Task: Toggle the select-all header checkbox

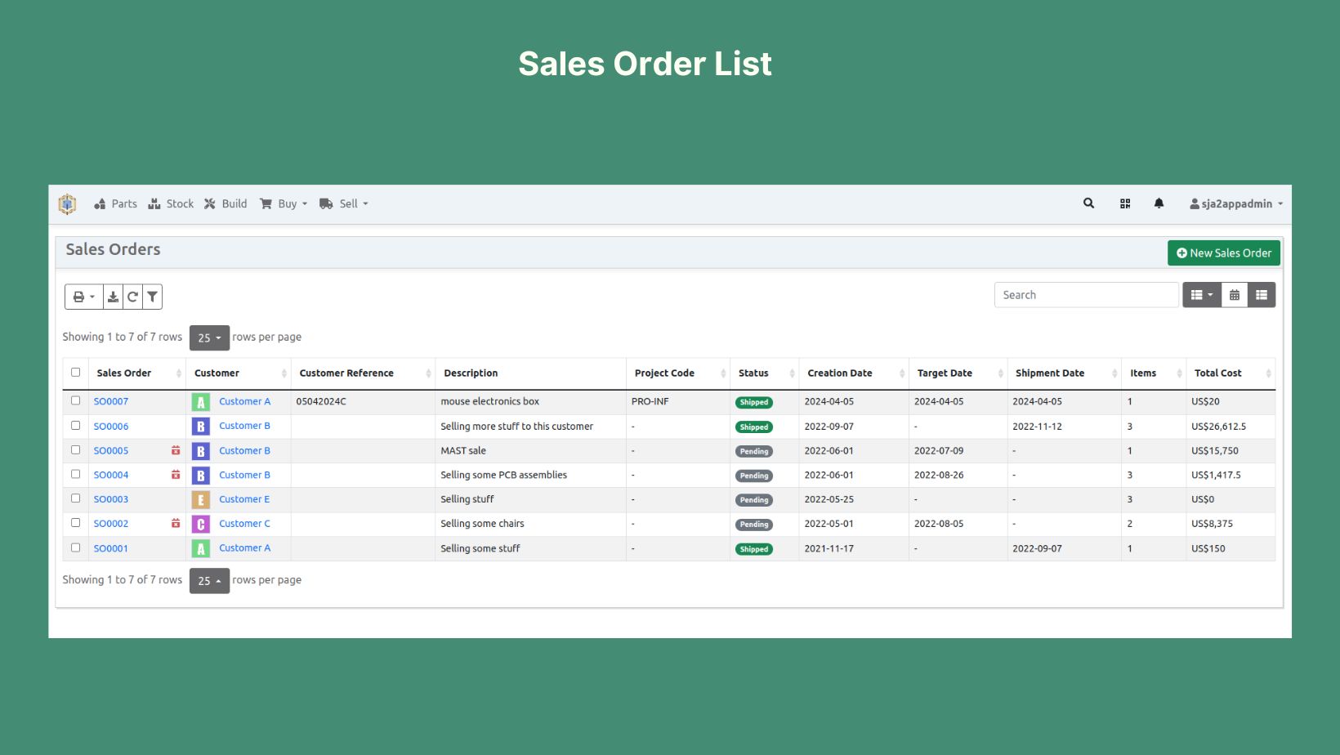Action: (76, 373)
